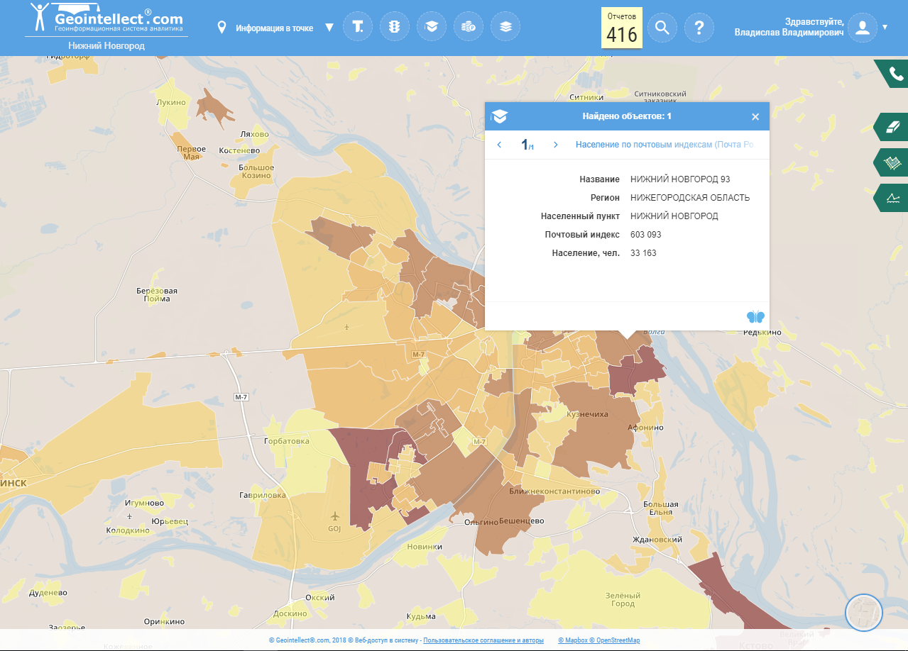This screenshot has width=908, height=651.
Task: Expand the user profile menu arrow
Action: click(x=885, y=28)
